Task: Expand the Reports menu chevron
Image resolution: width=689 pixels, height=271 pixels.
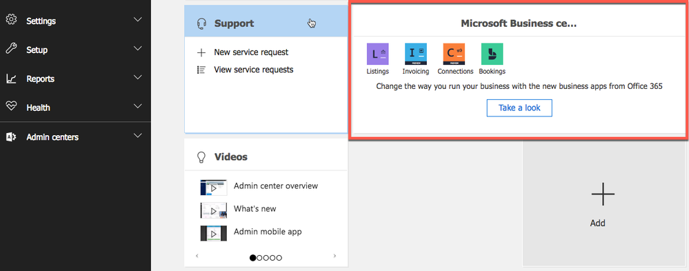Action: [138, 77]
